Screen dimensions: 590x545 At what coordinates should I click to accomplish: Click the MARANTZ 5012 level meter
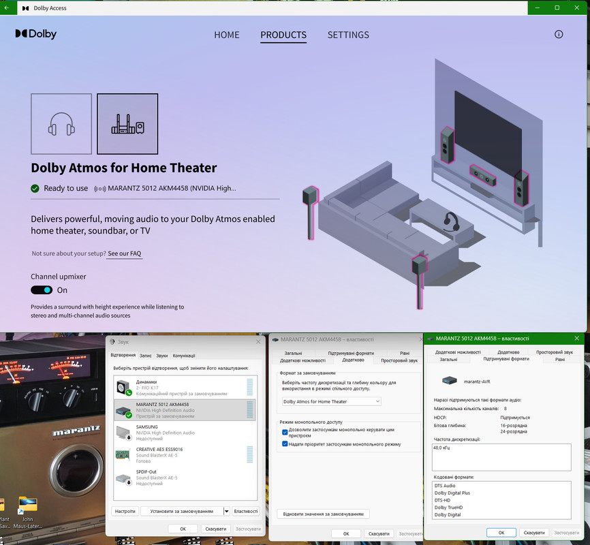pos(250,409)
